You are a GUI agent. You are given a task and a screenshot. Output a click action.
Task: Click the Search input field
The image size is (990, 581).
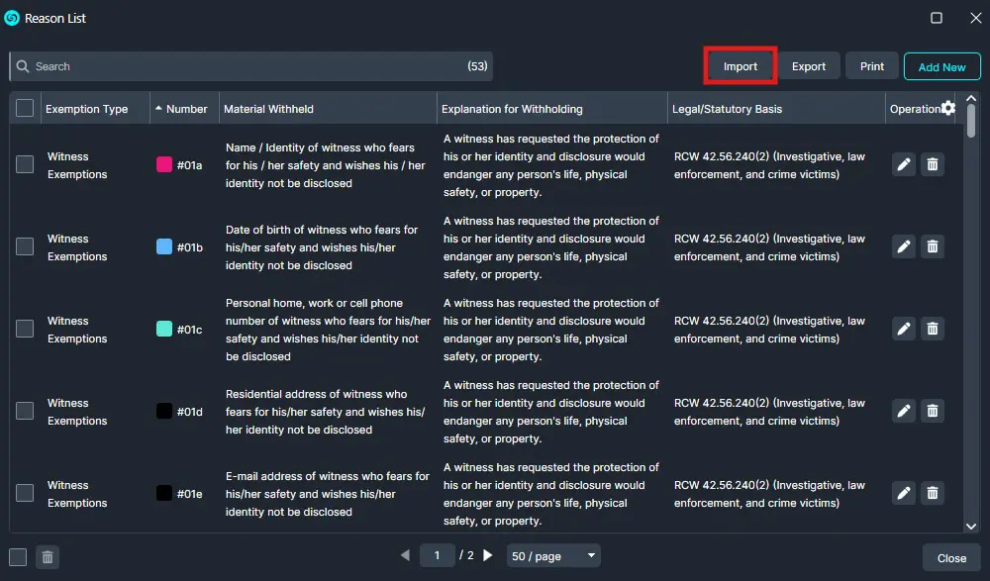[250, 66]
